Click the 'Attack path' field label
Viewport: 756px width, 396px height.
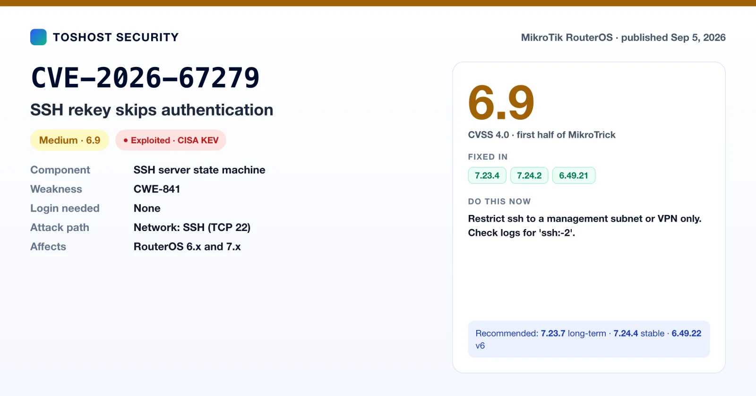click(x=60, y=228)
